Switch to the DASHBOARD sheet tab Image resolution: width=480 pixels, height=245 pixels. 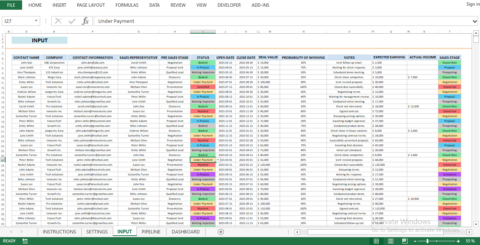186,232
